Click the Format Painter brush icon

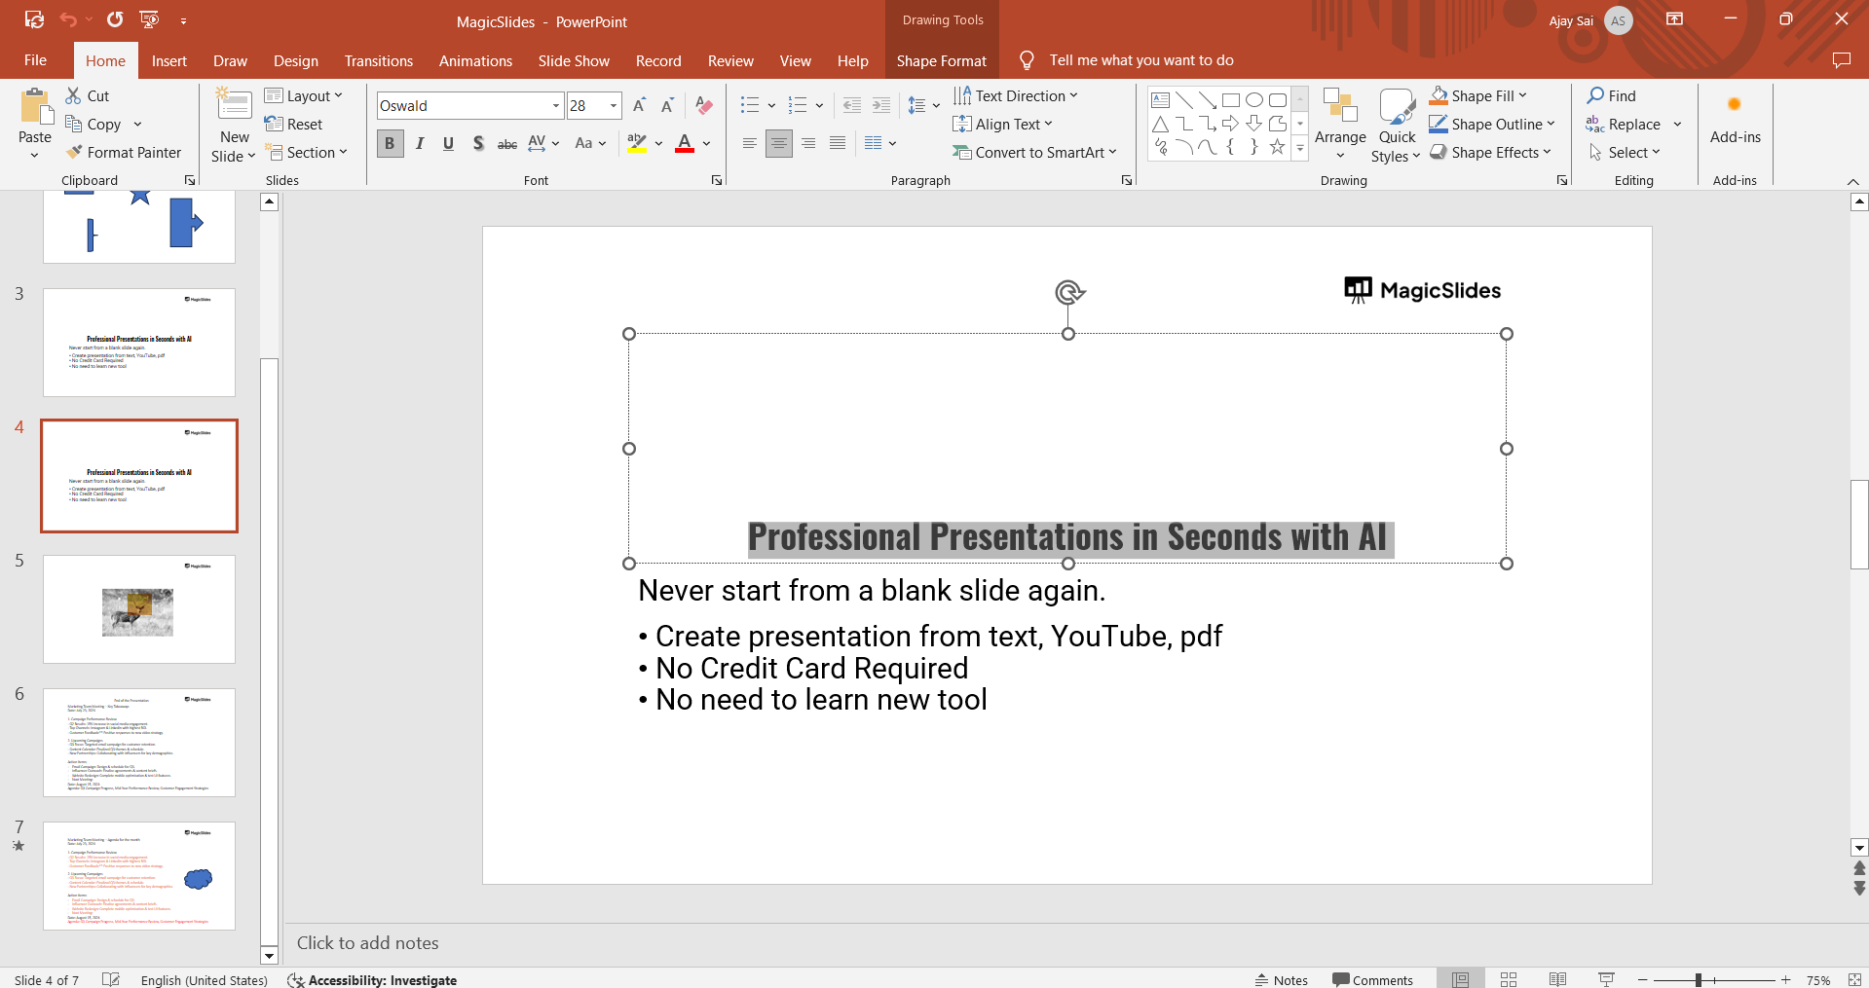click(74, 153)
